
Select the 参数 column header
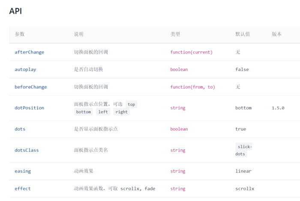tap(20, 34)
